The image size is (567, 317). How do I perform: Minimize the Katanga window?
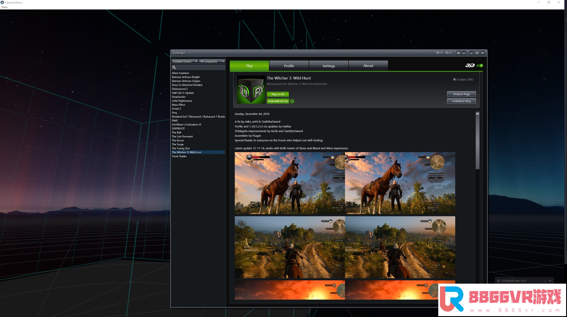(471, 53)
